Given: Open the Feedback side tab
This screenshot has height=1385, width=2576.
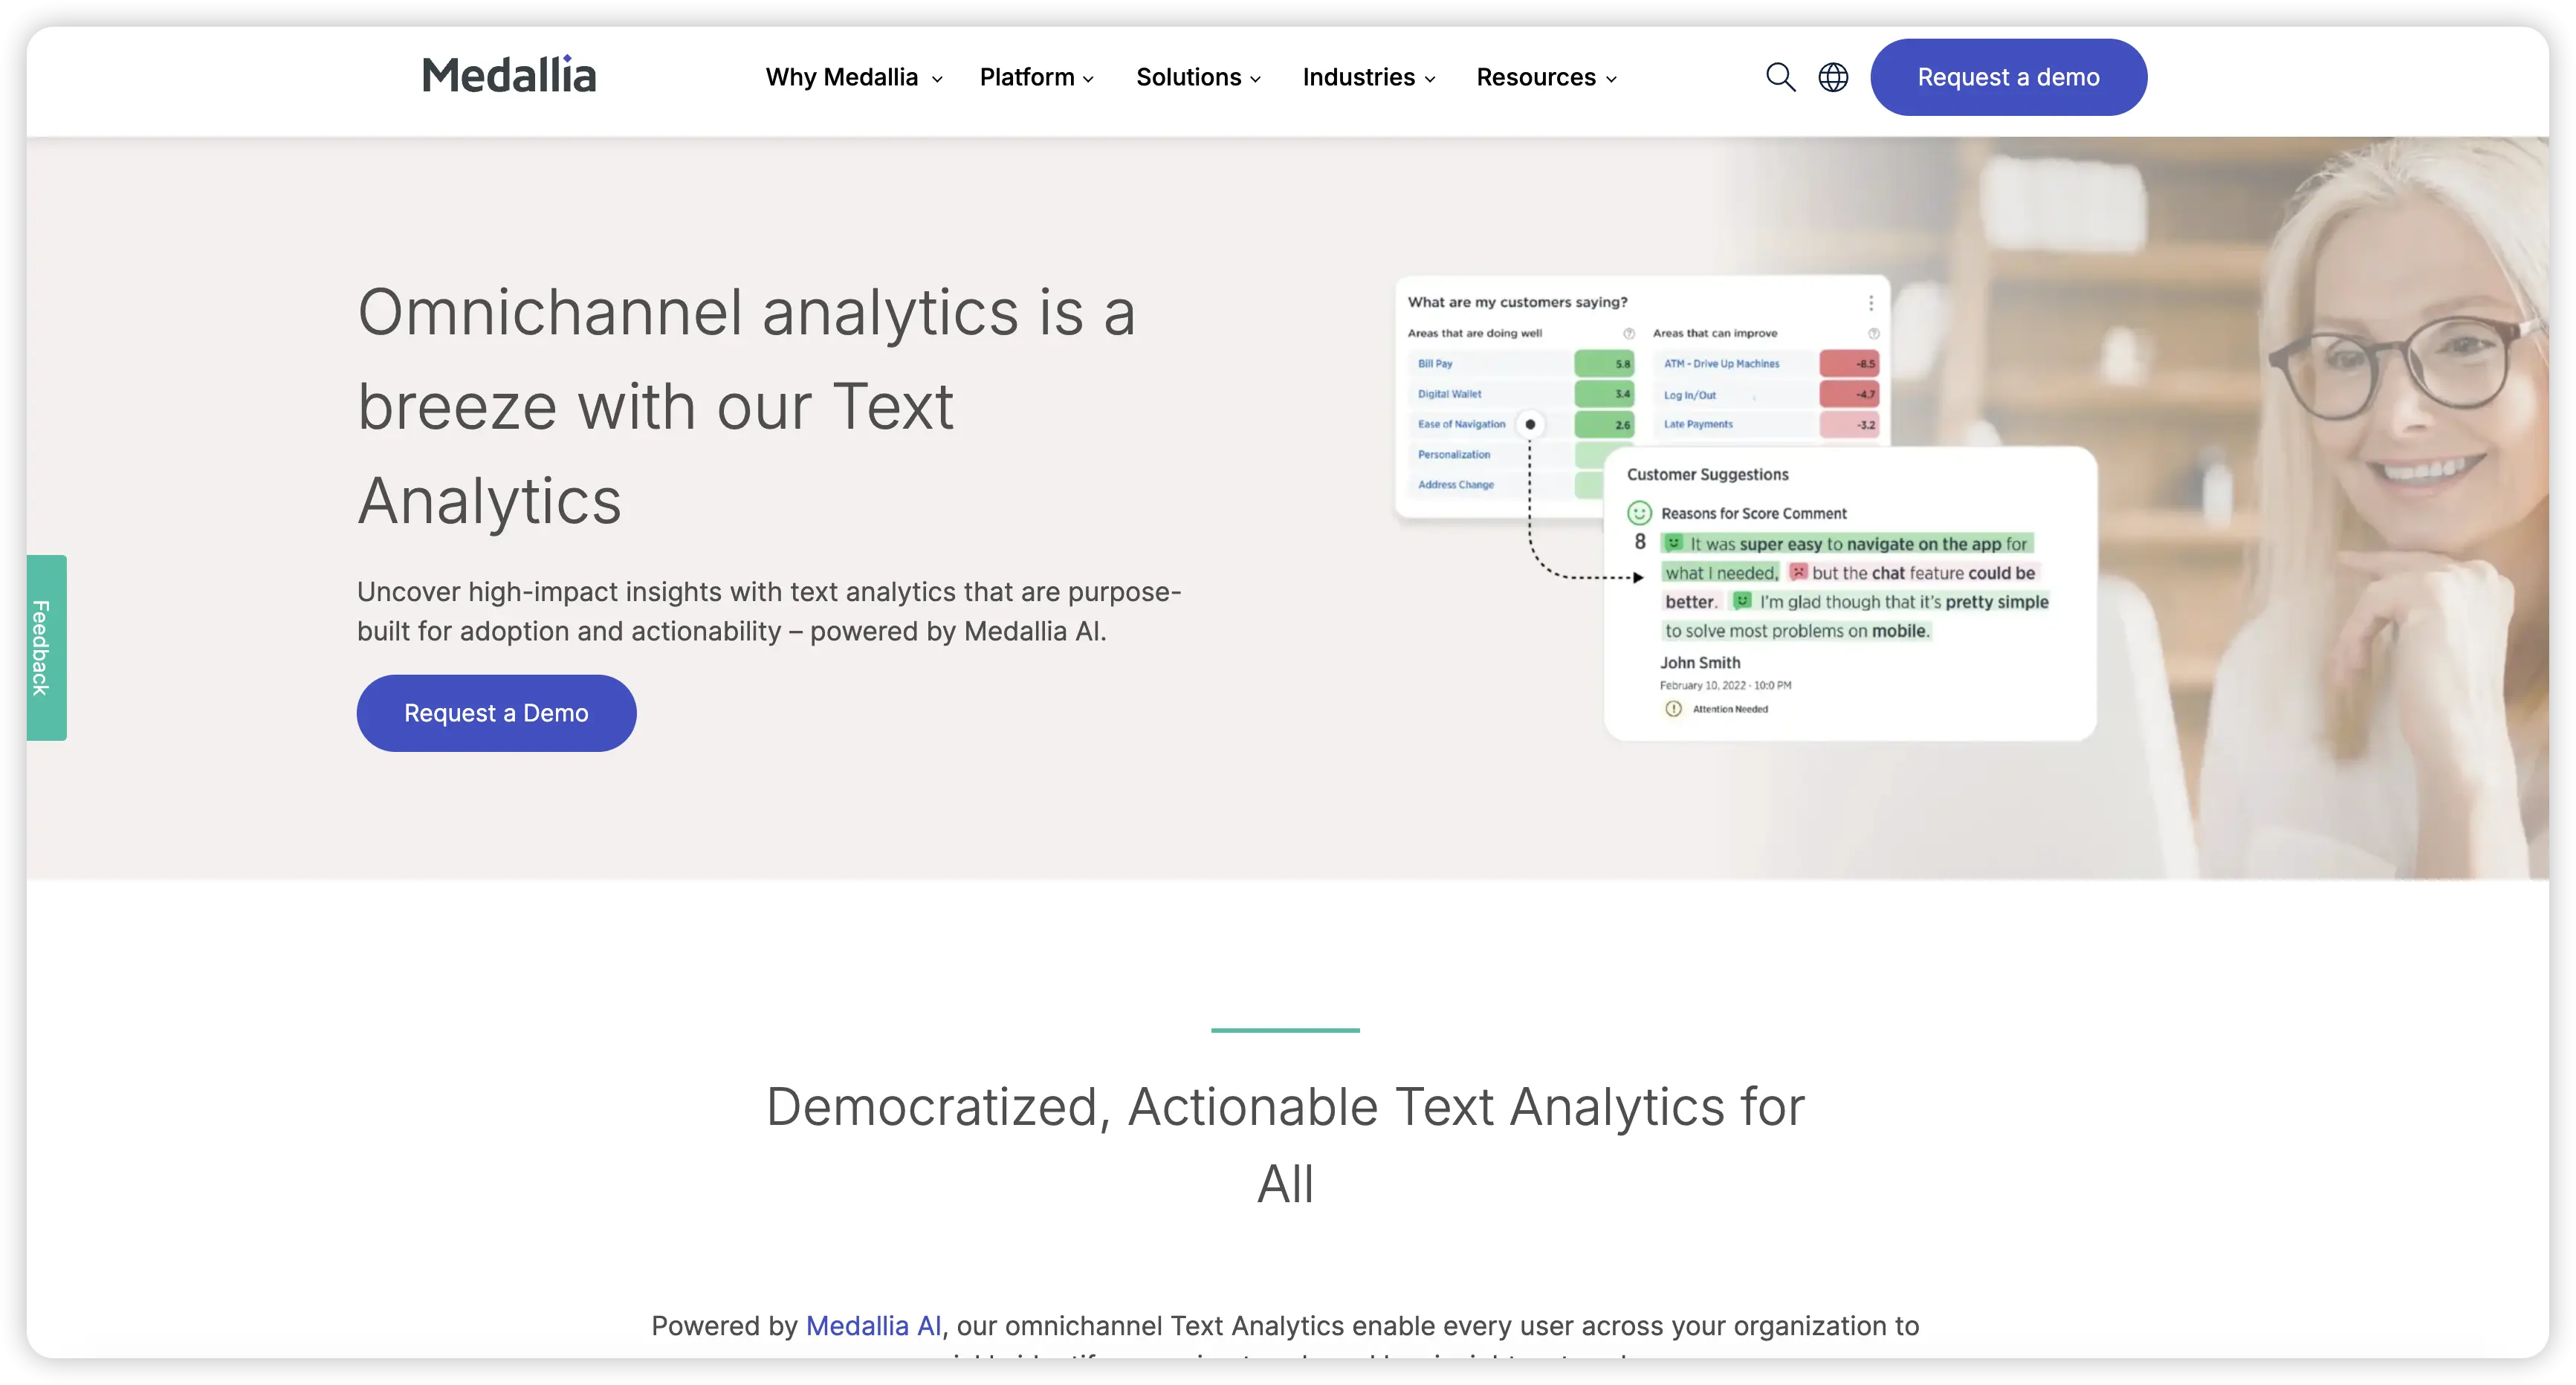Looking at the screenshot, I should [x=46, y=647].
